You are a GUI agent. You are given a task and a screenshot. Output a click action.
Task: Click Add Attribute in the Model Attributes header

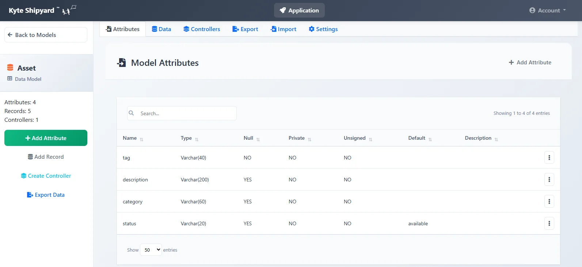pyautogui.click(x=530, y=63)
